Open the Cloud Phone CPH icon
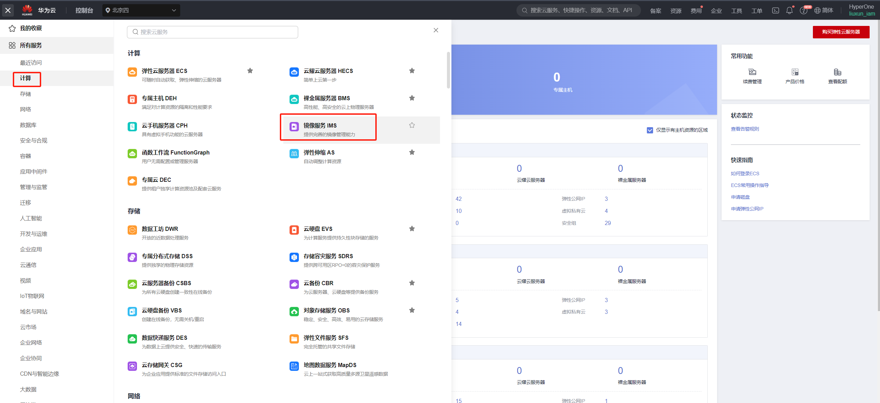 132,126
